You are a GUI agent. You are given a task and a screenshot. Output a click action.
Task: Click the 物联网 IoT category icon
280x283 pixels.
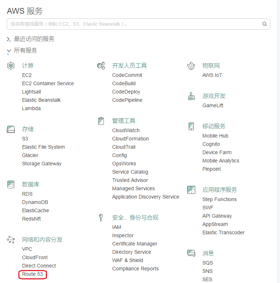[191, 66]
